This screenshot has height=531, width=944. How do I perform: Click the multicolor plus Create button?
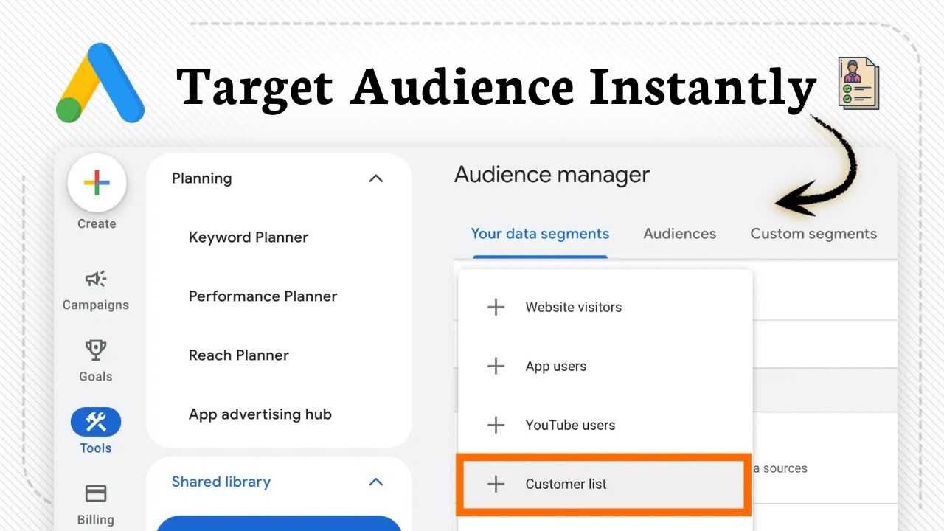point(97,183)
